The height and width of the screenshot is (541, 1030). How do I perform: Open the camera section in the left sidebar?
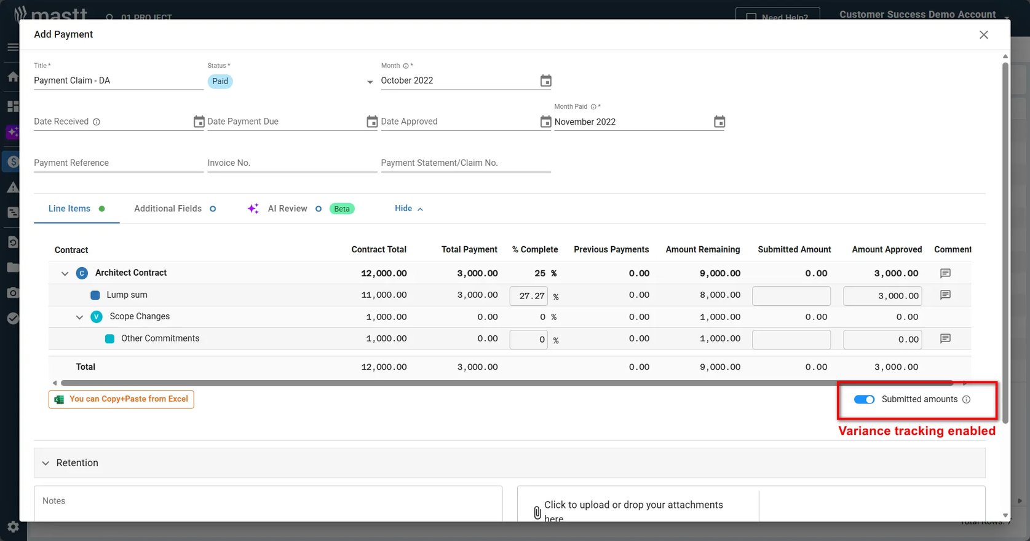[13, 293]
